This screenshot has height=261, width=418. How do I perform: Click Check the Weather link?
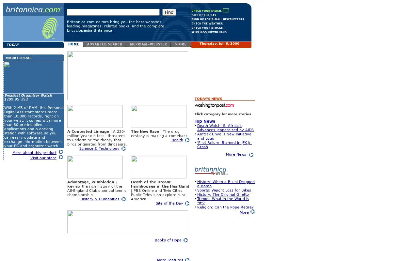tap(207, 23)
